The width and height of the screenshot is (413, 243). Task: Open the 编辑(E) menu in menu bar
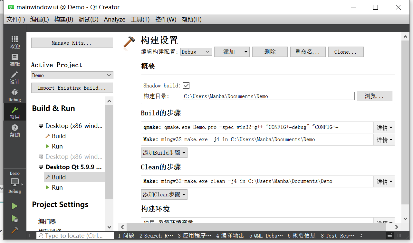(x=40, y=19)
